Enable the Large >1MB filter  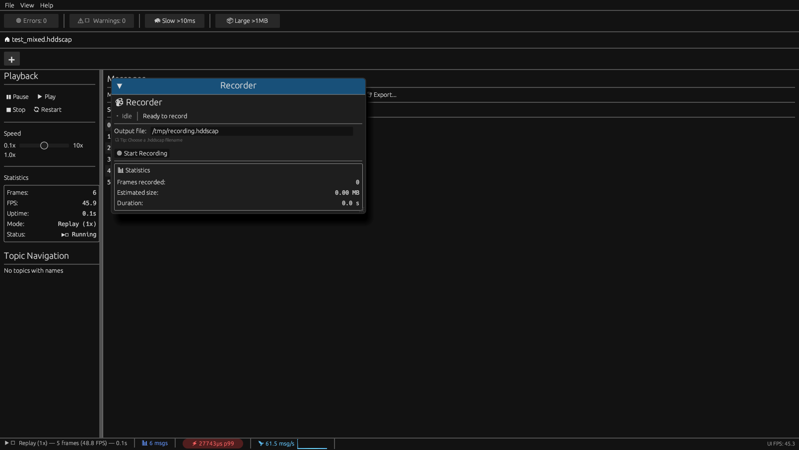pyautogui.click(x=247, y=21)
